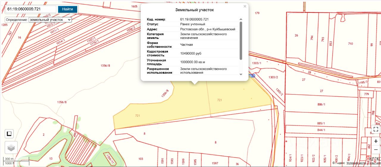Viewport: 381px width, 167px height.
Task: Click parcel 710 on the map
Action: 350,44
